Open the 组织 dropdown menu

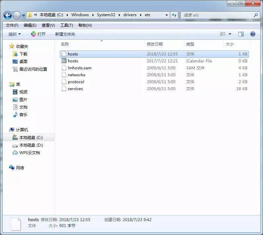(x=14, y=34)
